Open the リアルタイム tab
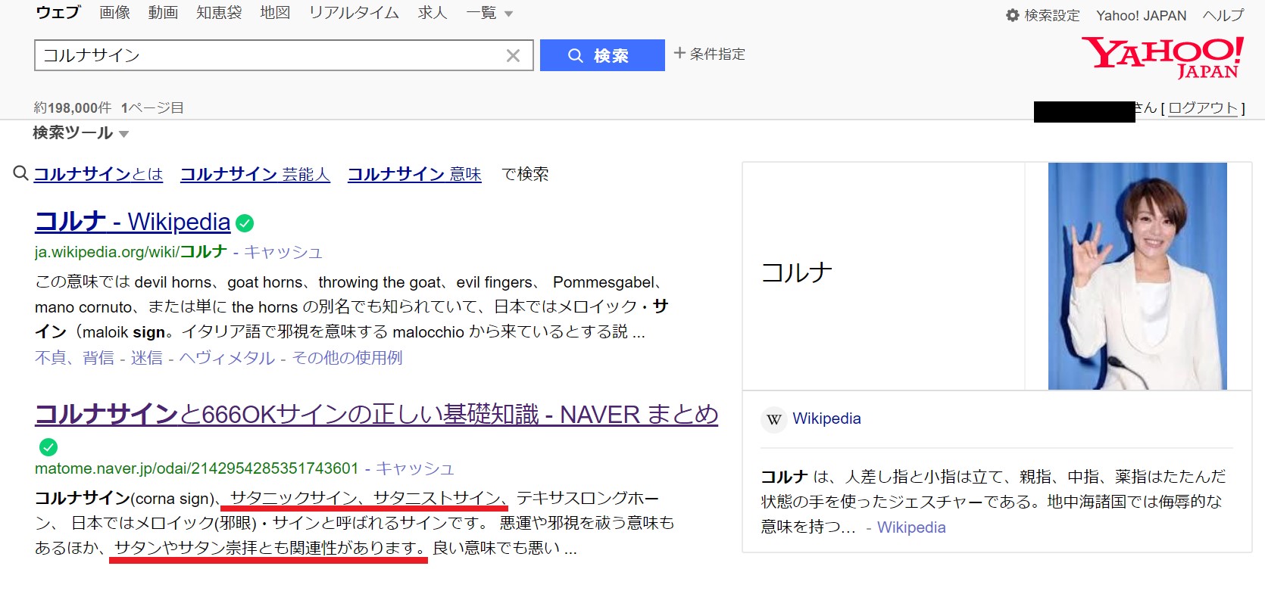1265x591 pixels. coord(354,13)
